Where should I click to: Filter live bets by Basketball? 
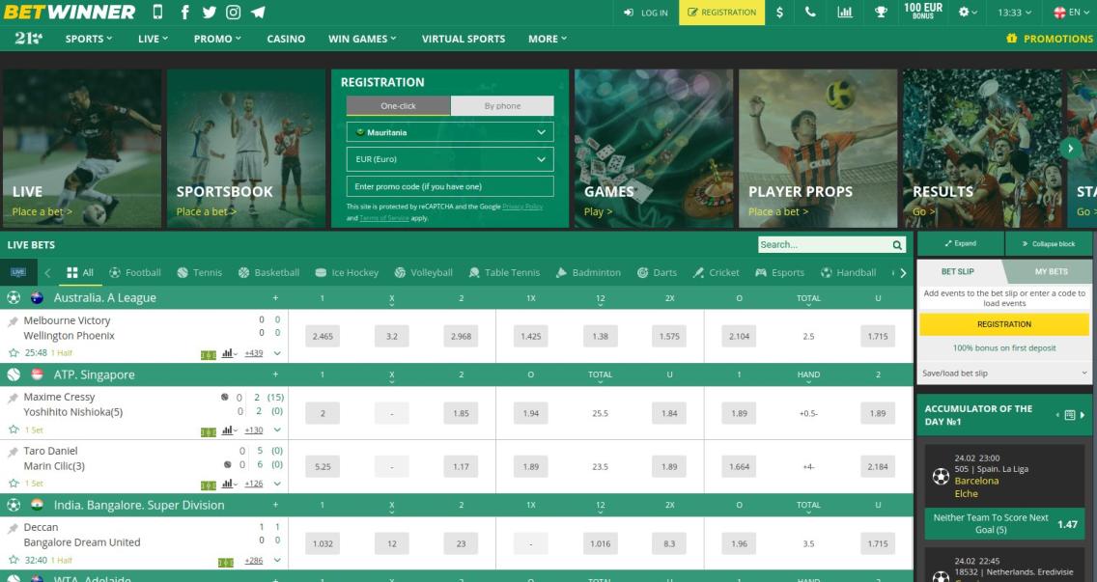click(268, 272)
